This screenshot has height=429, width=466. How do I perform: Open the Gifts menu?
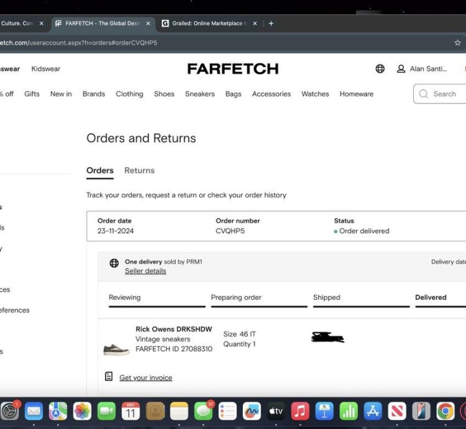click(32, 94)
